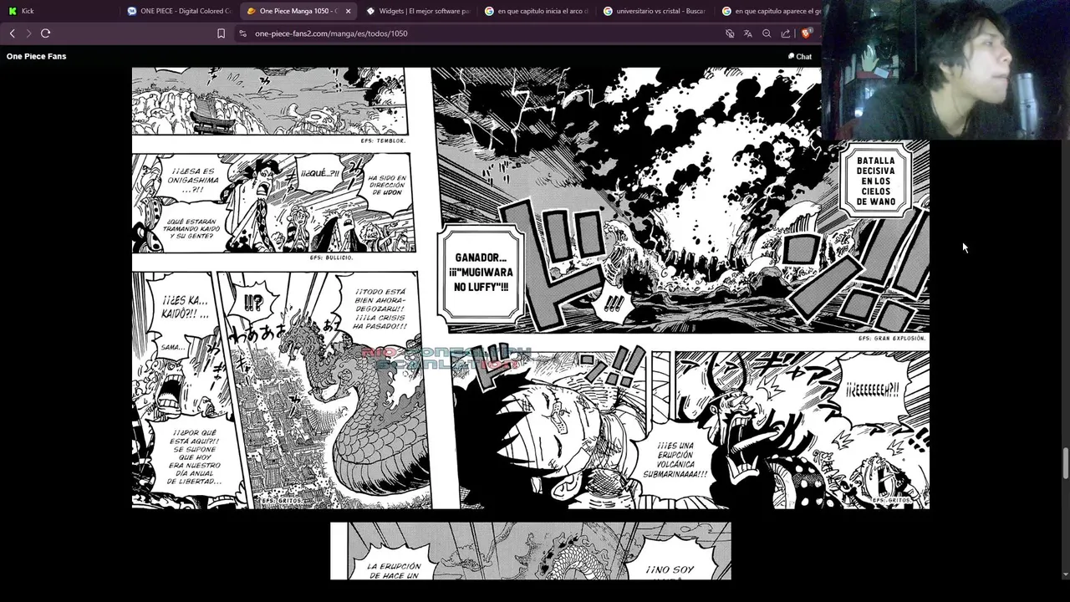
Task: Click the scroll-down arrow of the scrollbar
Action: pos(1065,574)
